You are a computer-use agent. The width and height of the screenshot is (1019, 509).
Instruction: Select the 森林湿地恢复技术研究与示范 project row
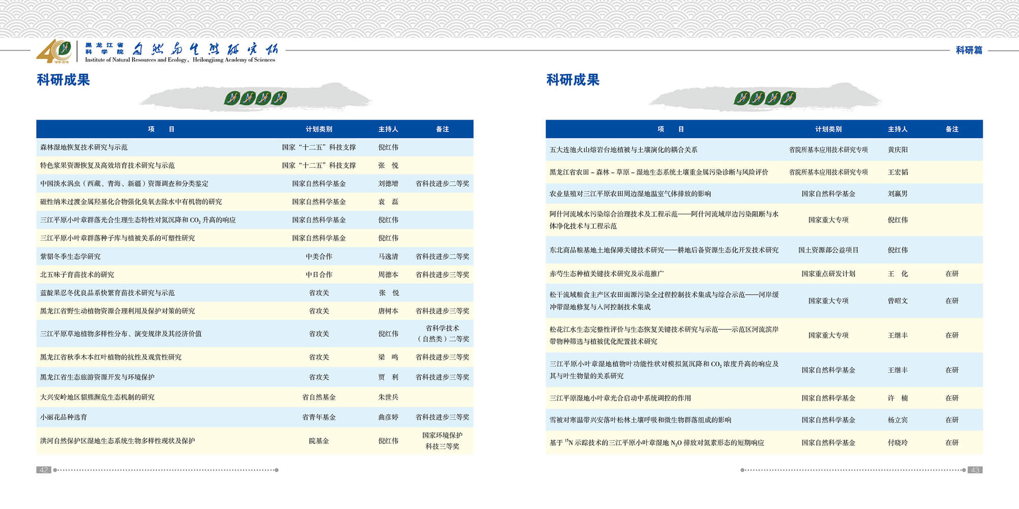(255, 147)
